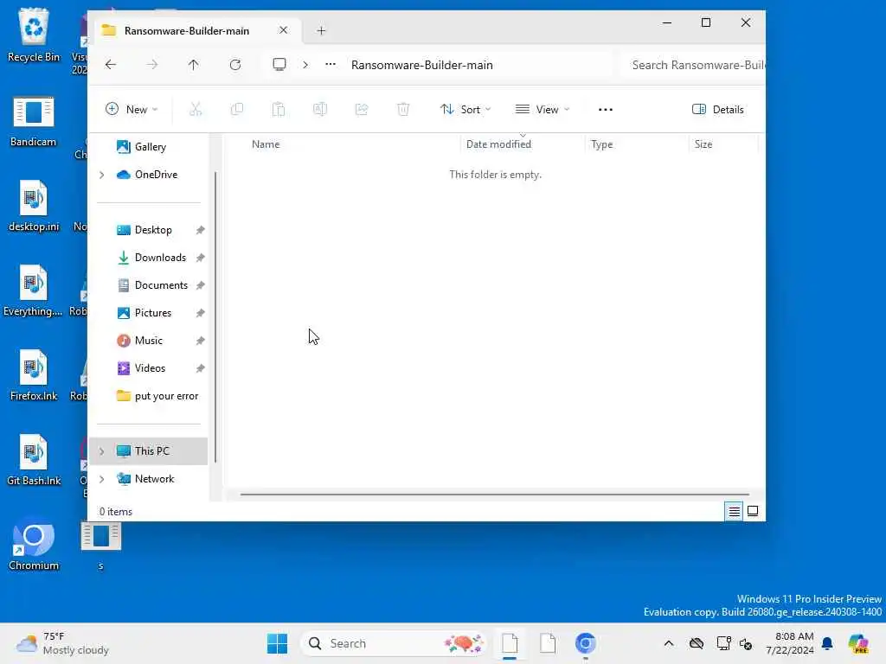Click the Paste clipboard icon
886x664 pixels.
pyautogui.click(x=279, y=109)
